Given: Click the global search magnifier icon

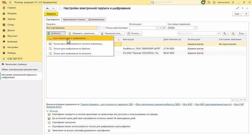Looking at the screenshot, I should (153, 3).
